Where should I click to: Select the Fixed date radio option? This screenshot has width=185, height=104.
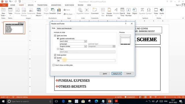pyautogui.click(x=58, y=49)
